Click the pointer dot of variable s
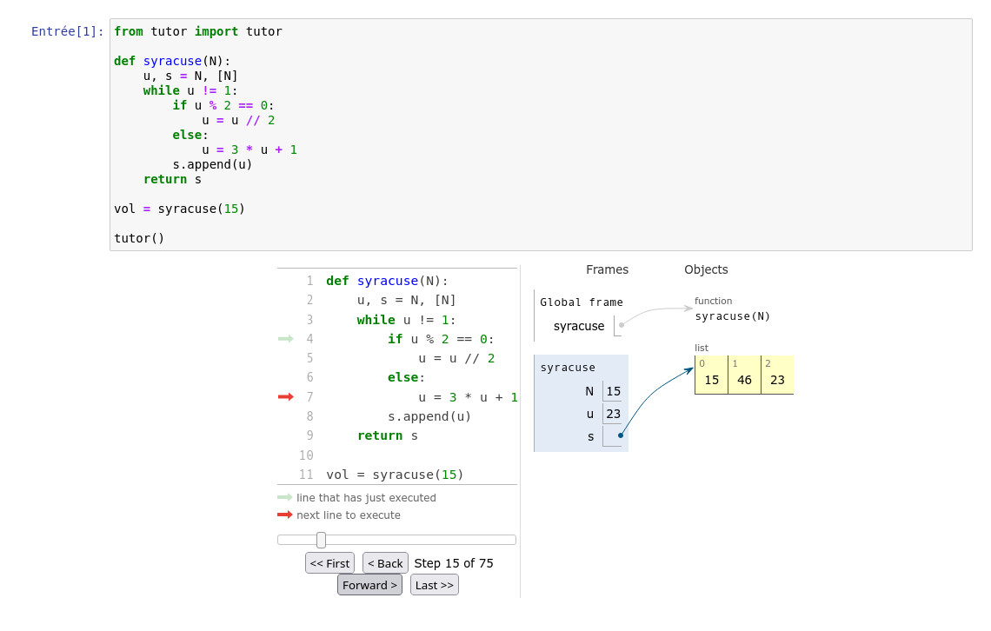This screenshot has width=991, height=631. coord(621,435)
